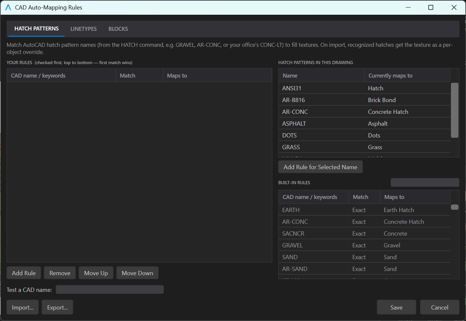Click the Earth Hatch mapping cell

[x=415, y=210]
